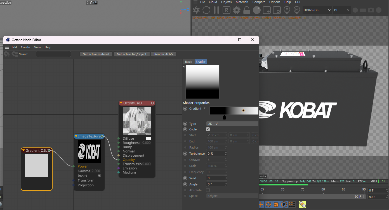Open the Create menu in Node Editor
Image resolution: width=389 pixels, height=210 pixels.
25,47
